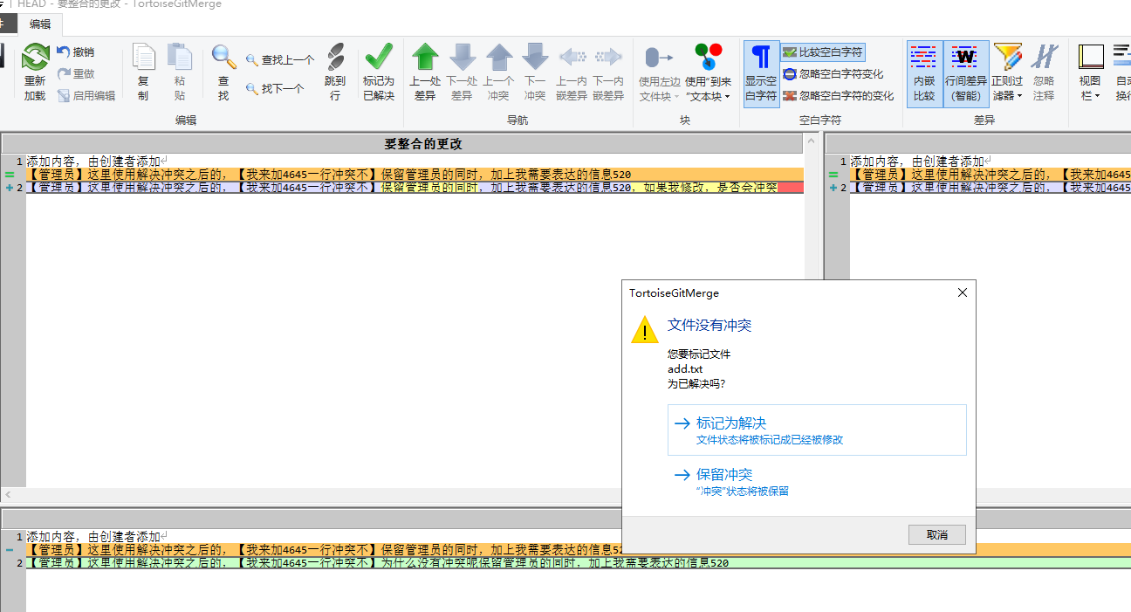Find next match (找下一个)
Image resolution: width=1131 pixels, height=612 pixels.
274,88
